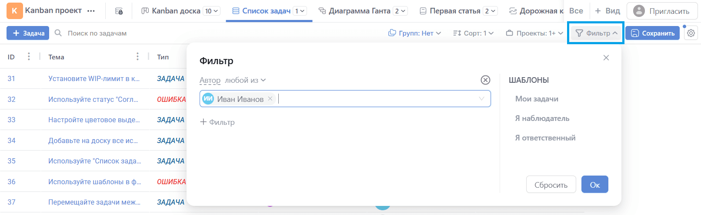Click the project storage icon near the title
The image size is (701, 215).
[x=119, y=11]
